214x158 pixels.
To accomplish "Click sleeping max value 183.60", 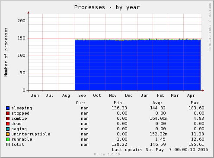I will click(196, 108).
